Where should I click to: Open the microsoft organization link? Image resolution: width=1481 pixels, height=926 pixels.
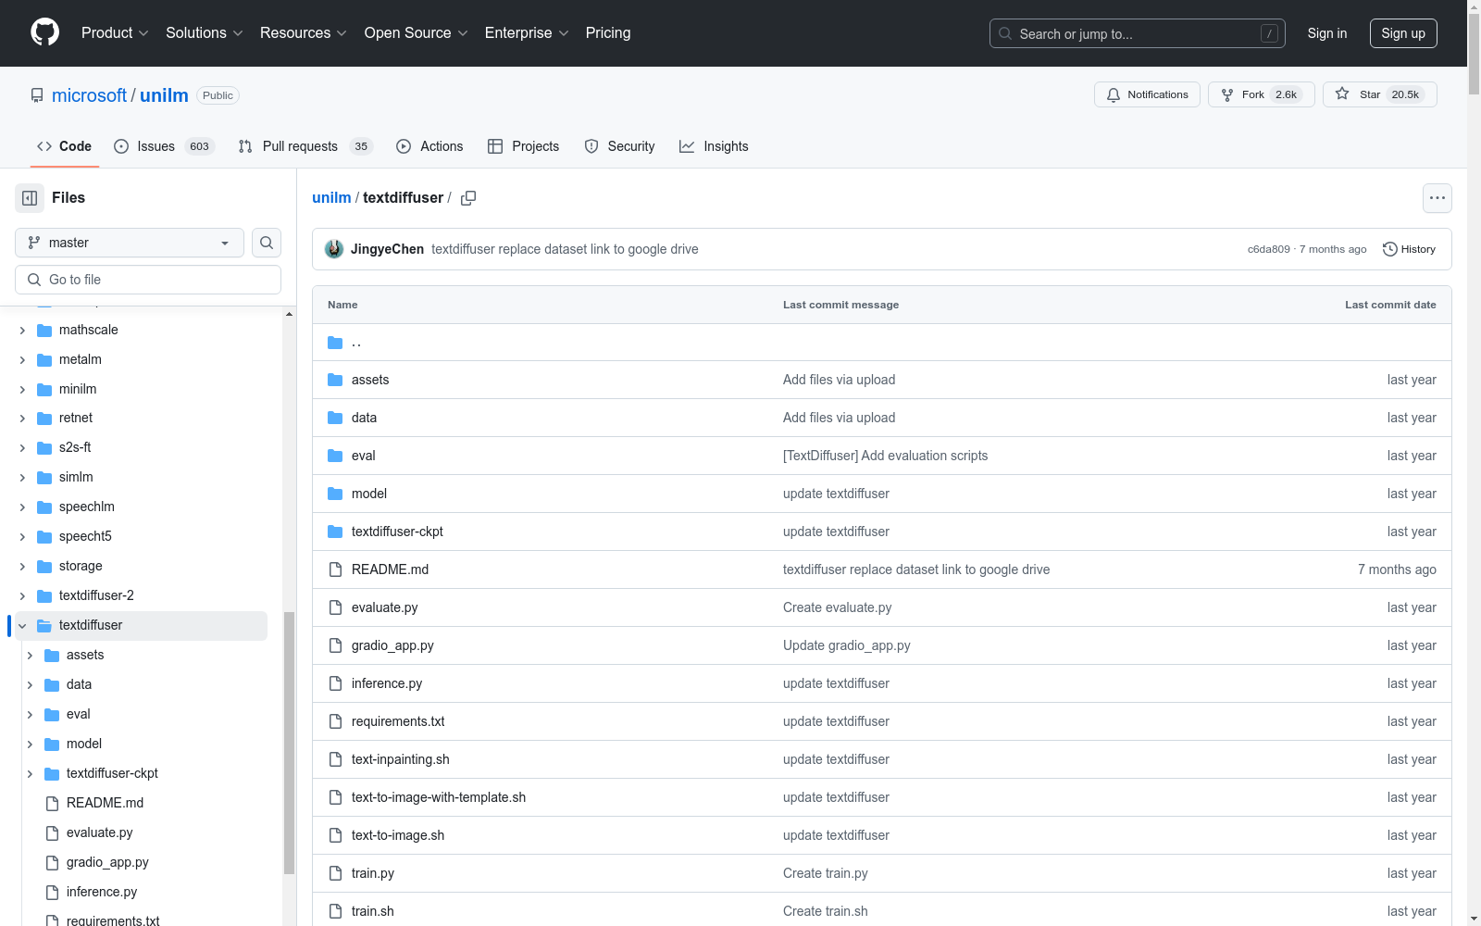[x=89, y=95]
